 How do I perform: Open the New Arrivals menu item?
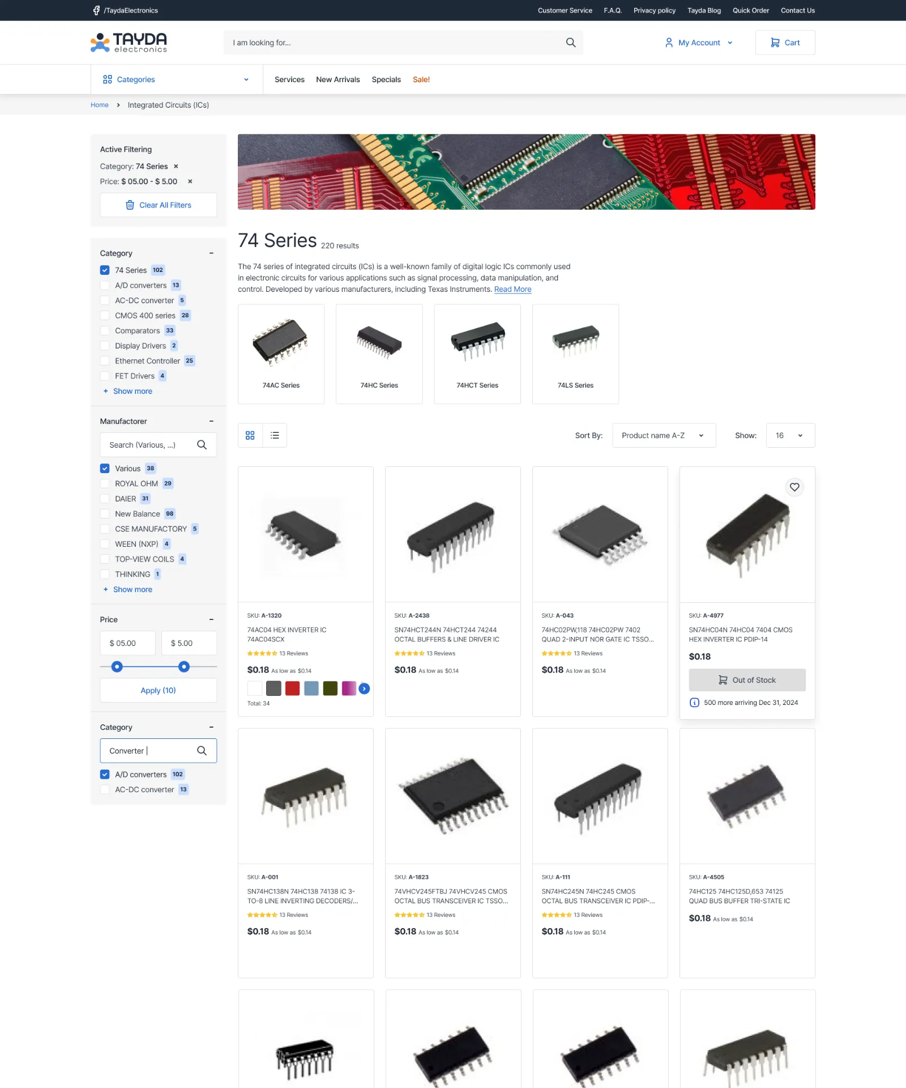pos(338,79)
